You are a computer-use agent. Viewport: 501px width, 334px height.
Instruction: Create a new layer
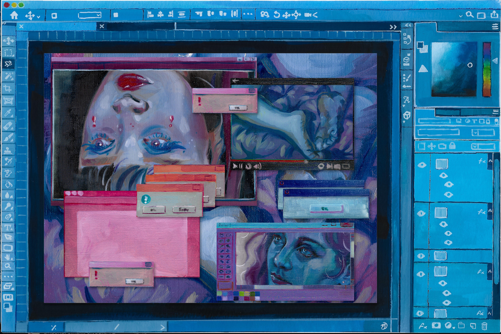(473, 326)
